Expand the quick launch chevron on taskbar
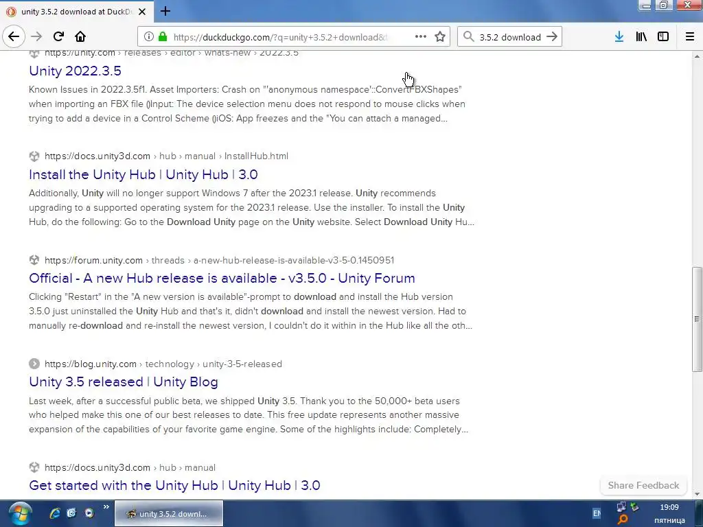The image size is (703, 527). coord(106,507)
